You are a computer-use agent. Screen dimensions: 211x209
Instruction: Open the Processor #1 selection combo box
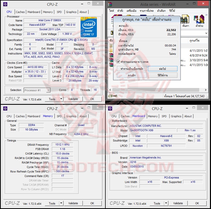coord(37,90)
